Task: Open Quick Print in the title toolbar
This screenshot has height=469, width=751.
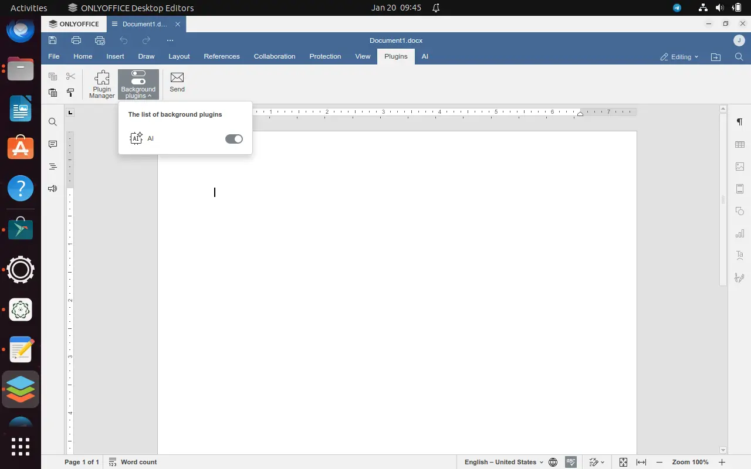Action: pyautogui.click(x=100, y=40)
